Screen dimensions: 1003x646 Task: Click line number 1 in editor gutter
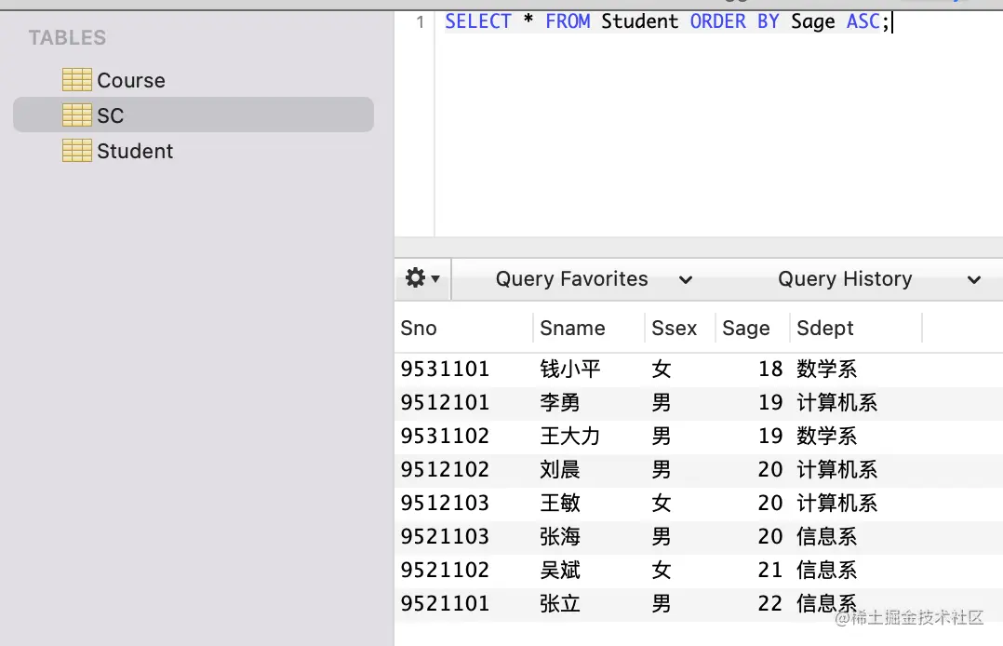pyautogui.click(x=420, y=22)
